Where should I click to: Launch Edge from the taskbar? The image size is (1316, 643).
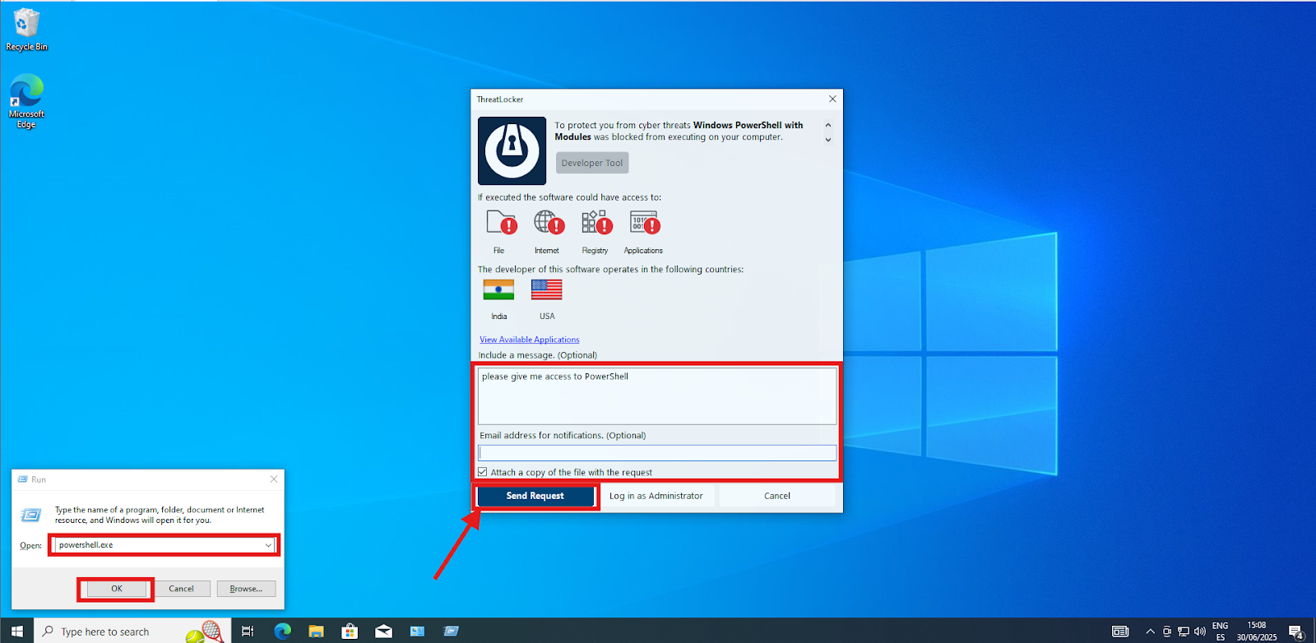[x=282, y=631]
